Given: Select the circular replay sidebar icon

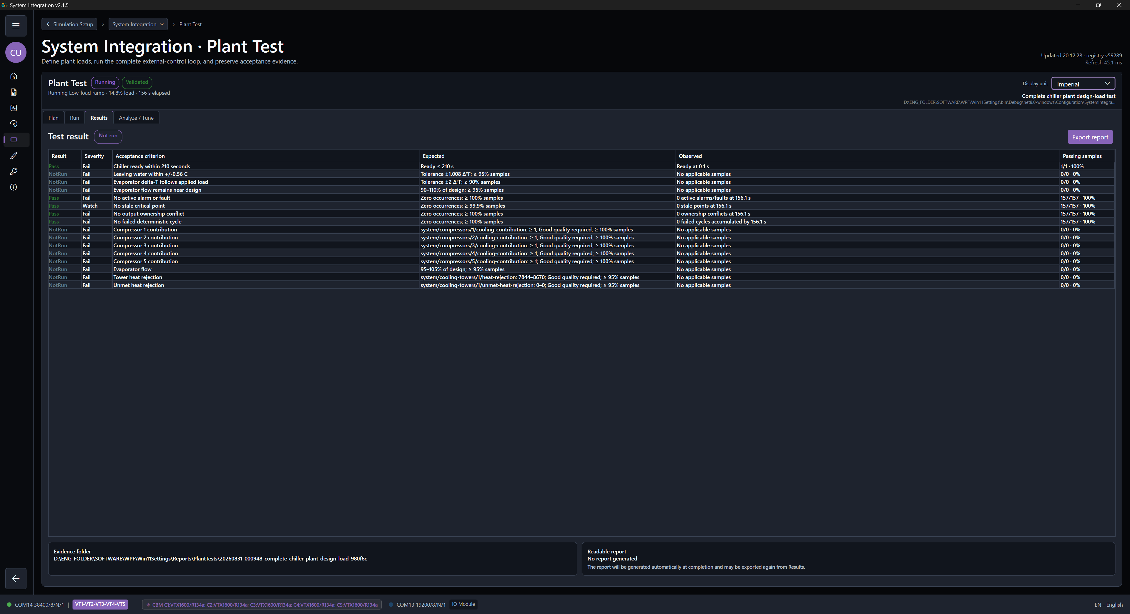Looking at the screenshot, I should tap(14, 124).
